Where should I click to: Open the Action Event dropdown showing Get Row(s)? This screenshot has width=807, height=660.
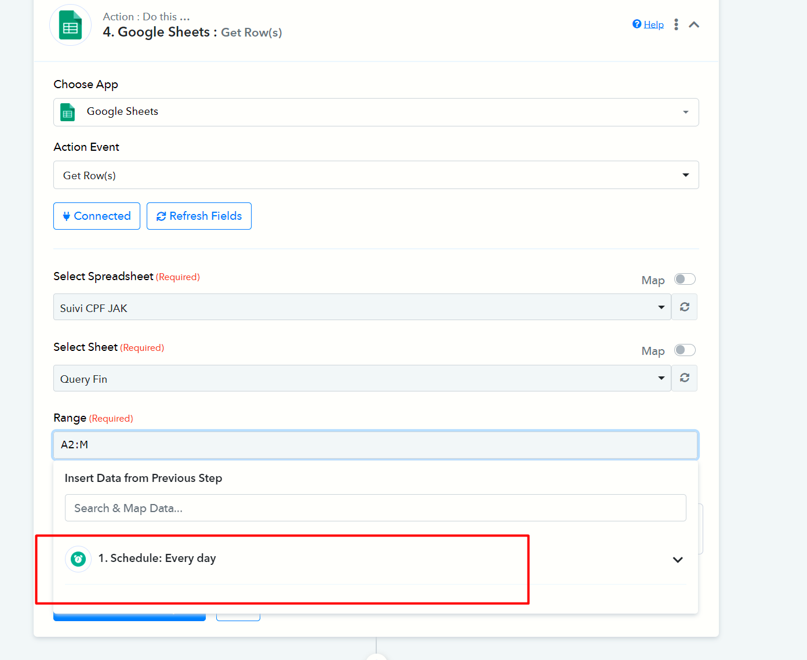click(x=376, y=175)
